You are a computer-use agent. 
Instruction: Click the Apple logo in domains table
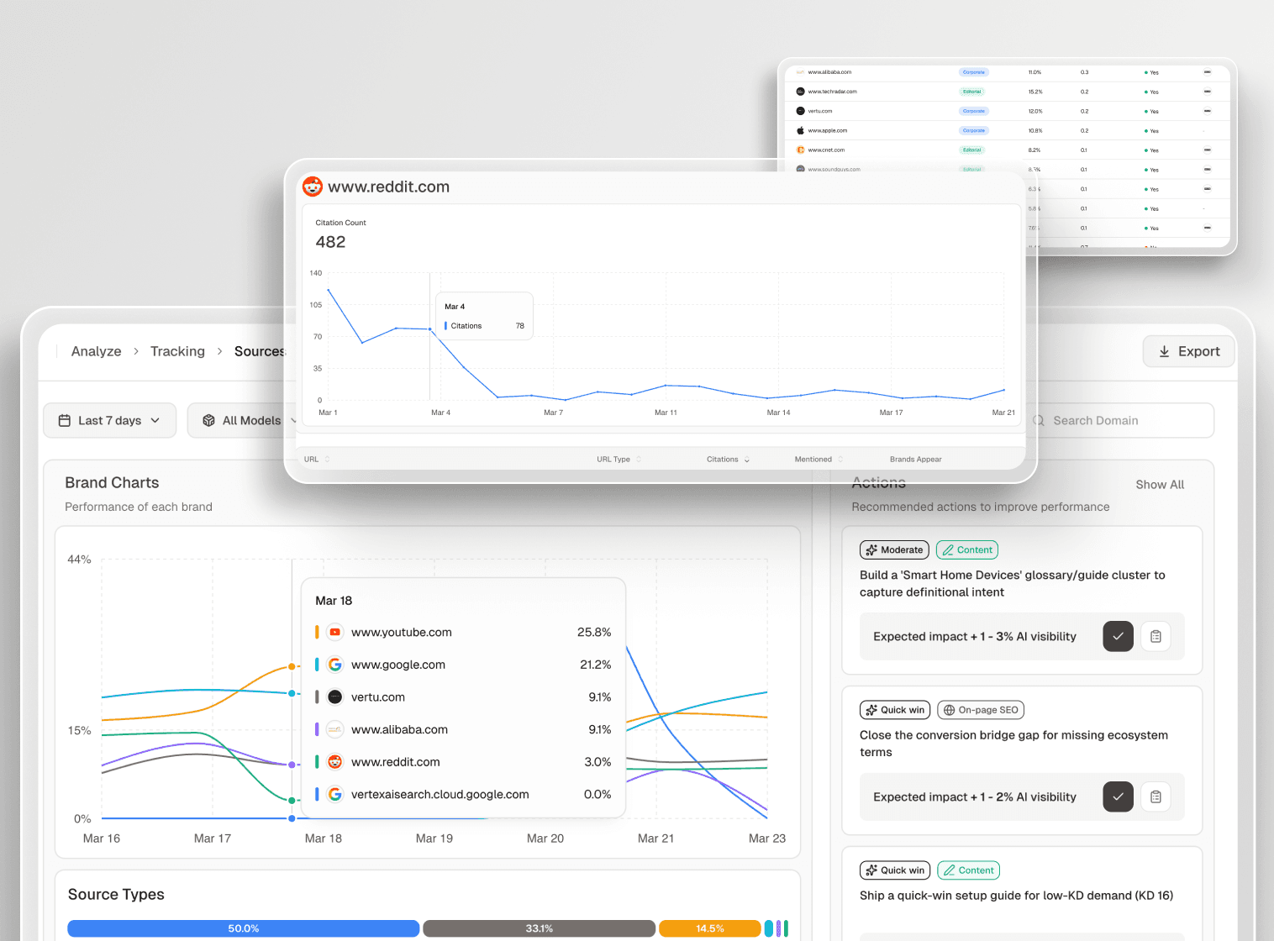(x=800, y=130)
